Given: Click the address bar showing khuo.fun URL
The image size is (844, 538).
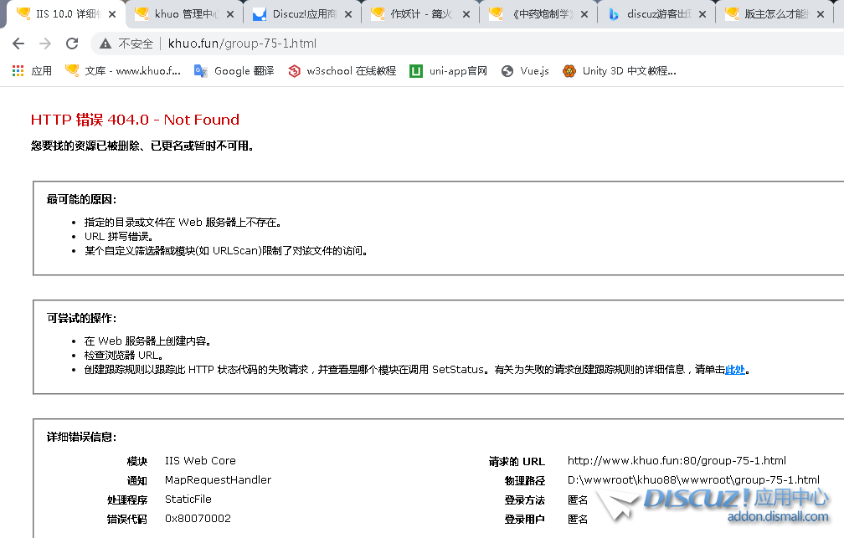Looking at the screenshot, I should click(419, 44).
